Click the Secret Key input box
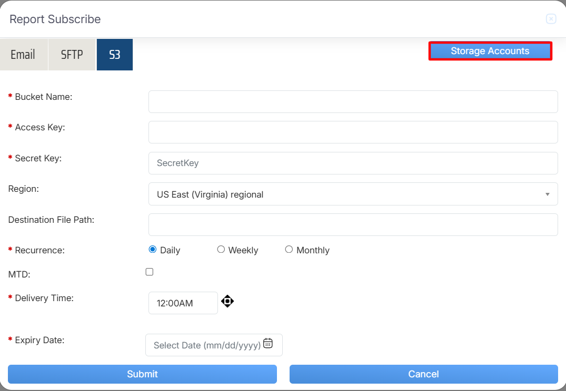 353,163
